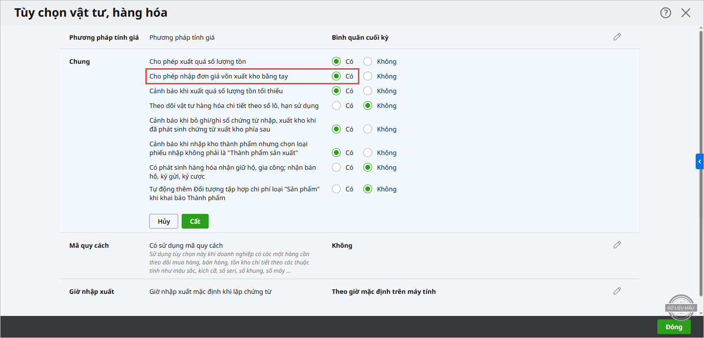Close the Tùy chọn vật tư dialog
Image resolution: width=704 pixels, height=338 pixels.
coord(686,13)
